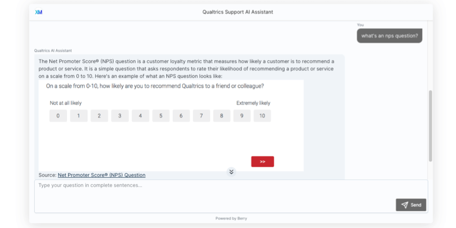This screenshot has height=228, width=456.
Task: Click the XM logo icon
Action: [x=39, y=12]
